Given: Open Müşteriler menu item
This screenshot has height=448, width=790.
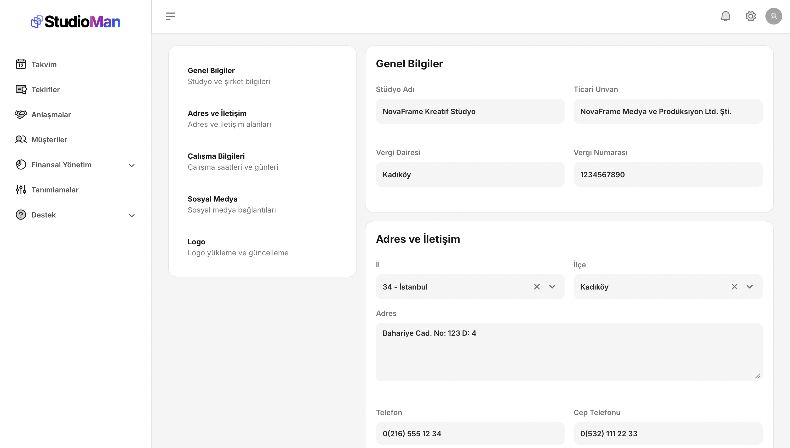Looking at the screenshot, I should click(x=76, y=139).
